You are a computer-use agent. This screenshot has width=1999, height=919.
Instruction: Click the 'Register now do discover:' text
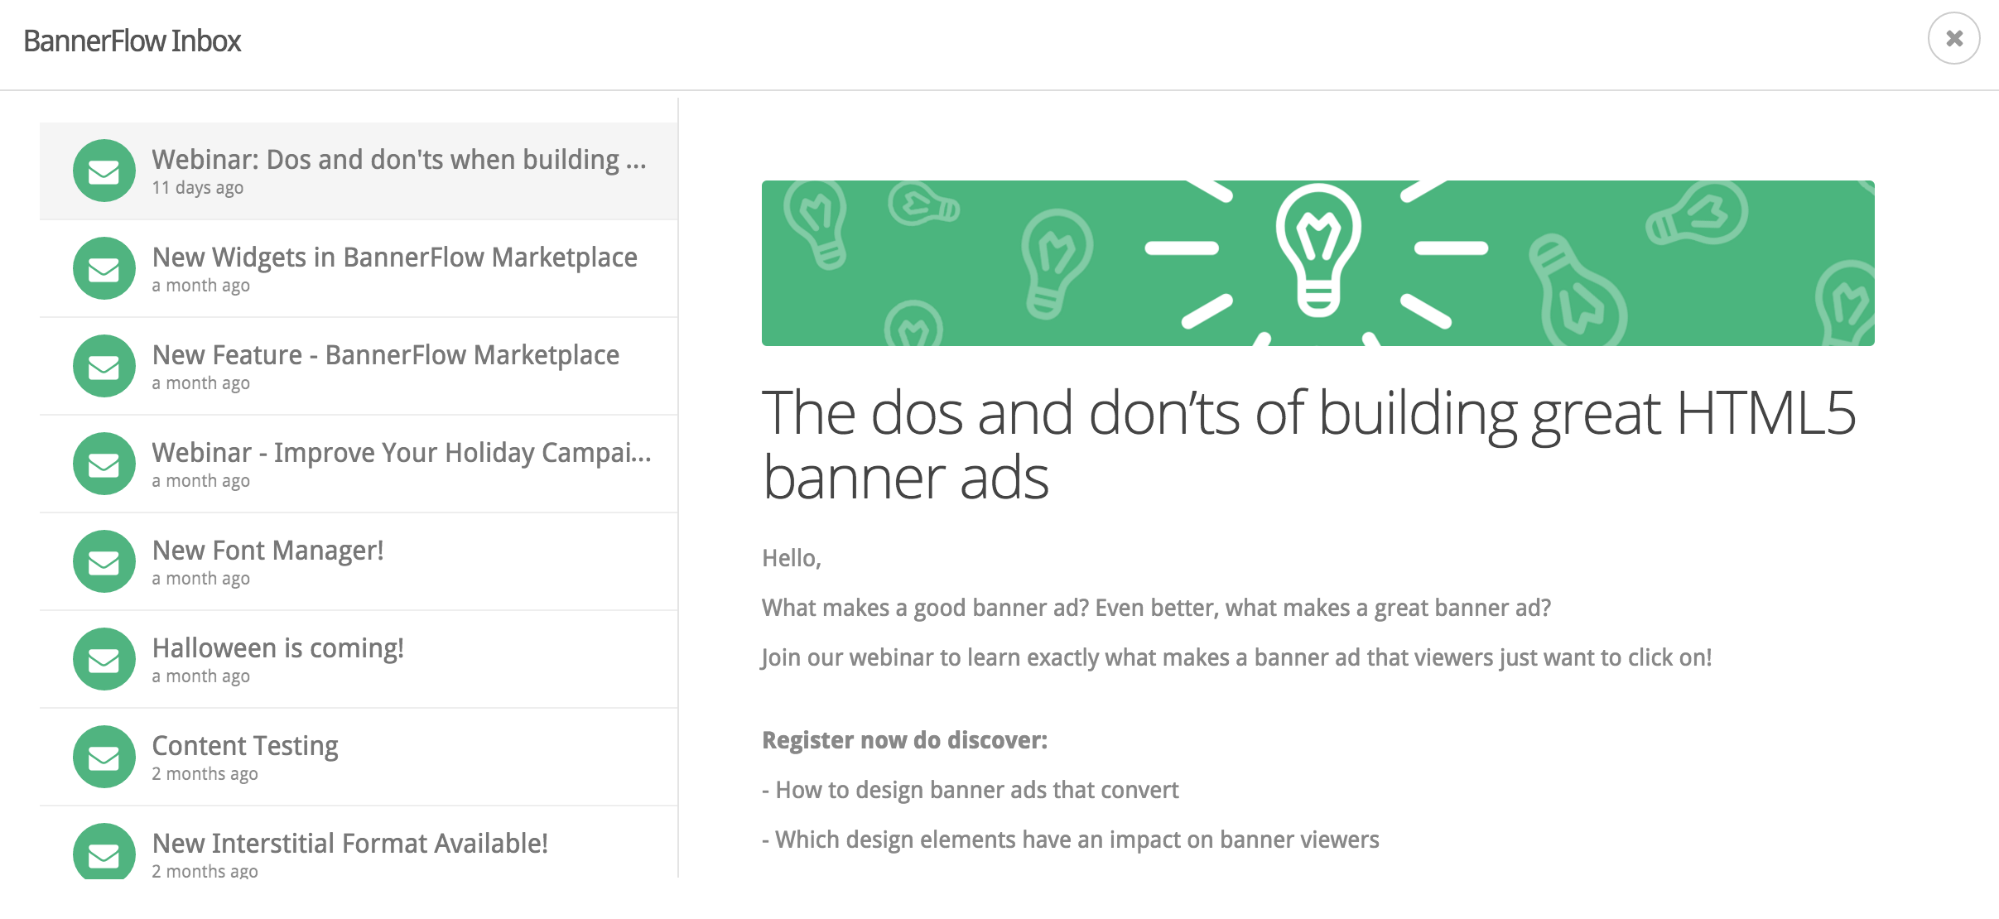[x=904, y=740]
